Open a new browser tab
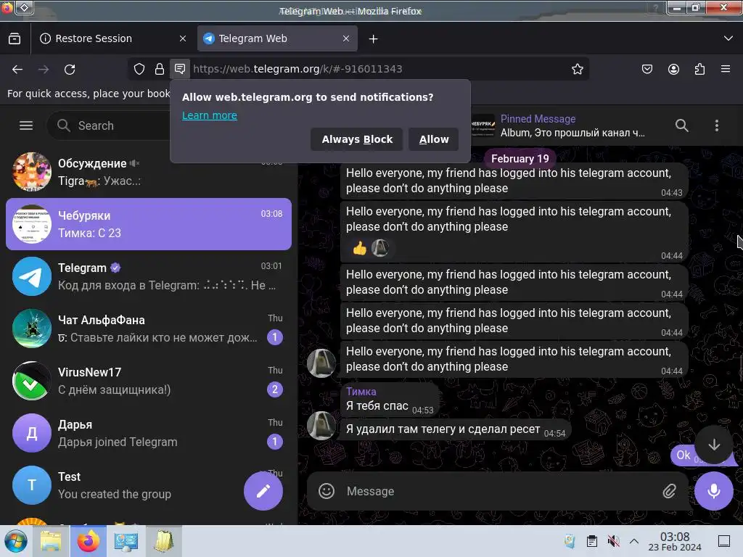743x557 pixels. click(x=374, y=39)
